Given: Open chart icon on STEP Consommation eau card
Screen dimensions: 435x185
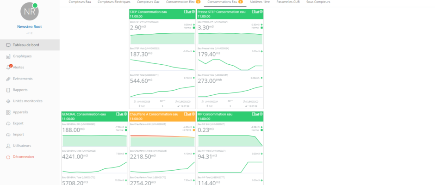Looking at the screenshot, I should pyautogui.click(x=189, y=12).
